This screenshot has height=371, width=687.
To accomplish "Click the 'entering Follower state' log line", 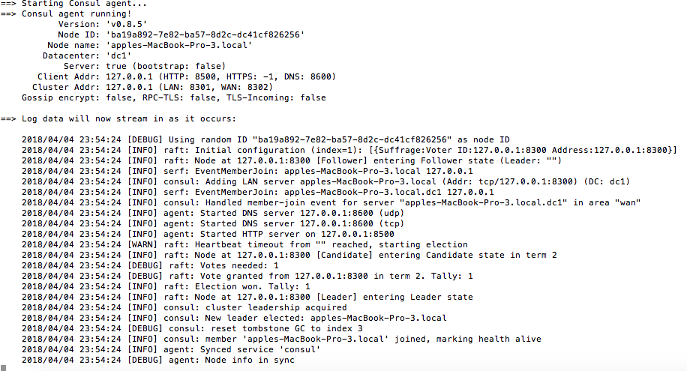I will point(292,160).
